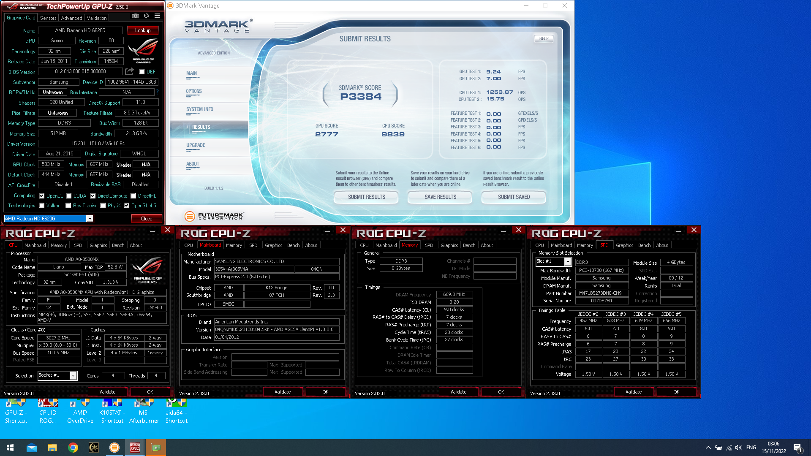Toggle the DirectCompute checkbox
This screenshot has height=456, width=811.
[93, 196]
